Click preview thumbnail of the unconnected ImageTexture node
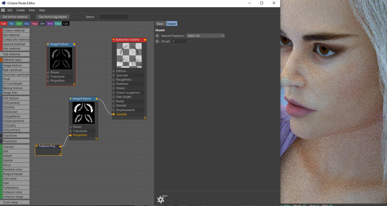The width and height of the screenshot is (387, 206). tap(61, 58)
